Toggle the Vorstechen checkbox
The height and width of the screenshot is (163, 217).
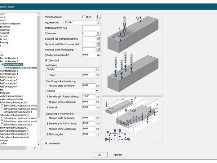(x=47, y=143)
